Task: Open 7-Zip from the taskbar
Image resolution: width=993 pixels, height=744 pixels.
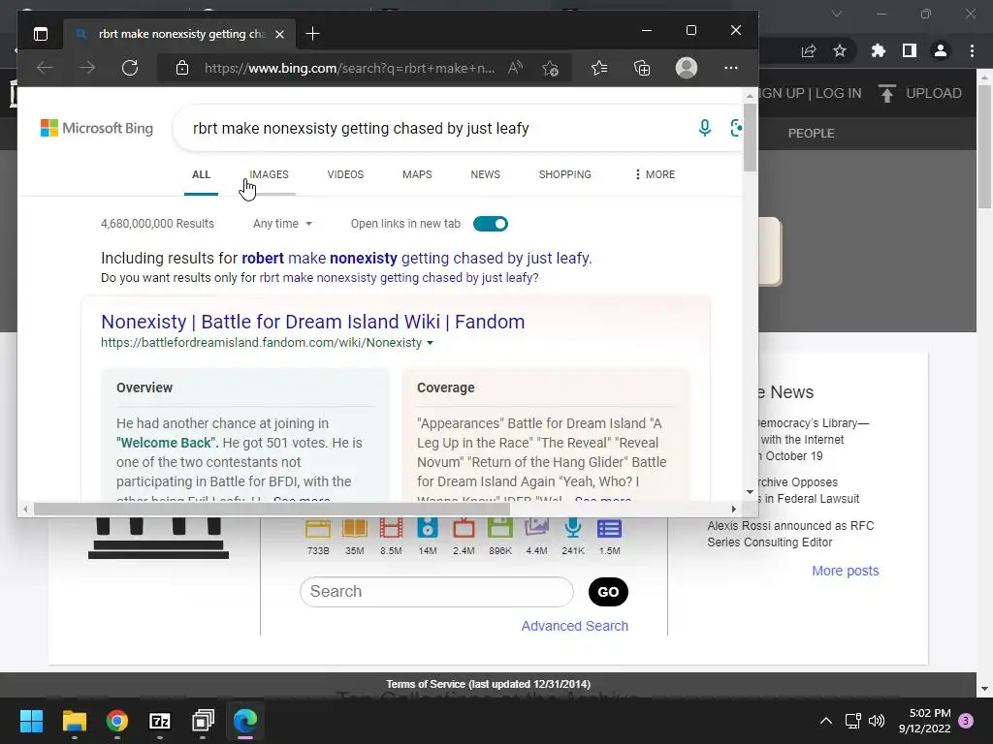Action: (x=160, y=721)
